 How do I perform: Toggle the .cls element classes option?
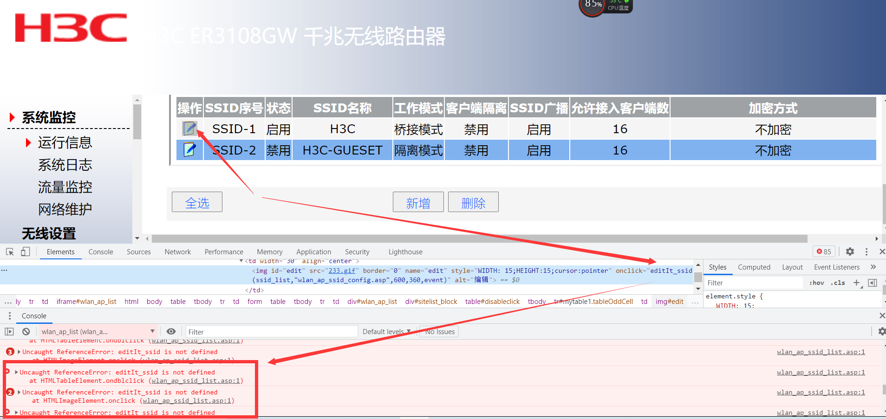coord(838,283)
